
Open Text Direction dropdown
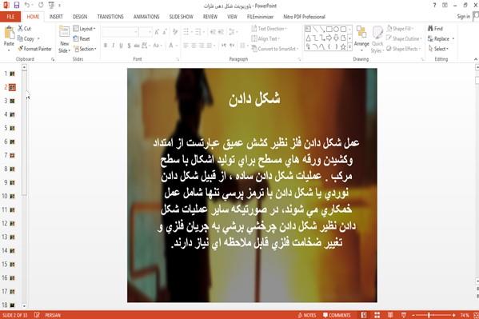point(269,29)
